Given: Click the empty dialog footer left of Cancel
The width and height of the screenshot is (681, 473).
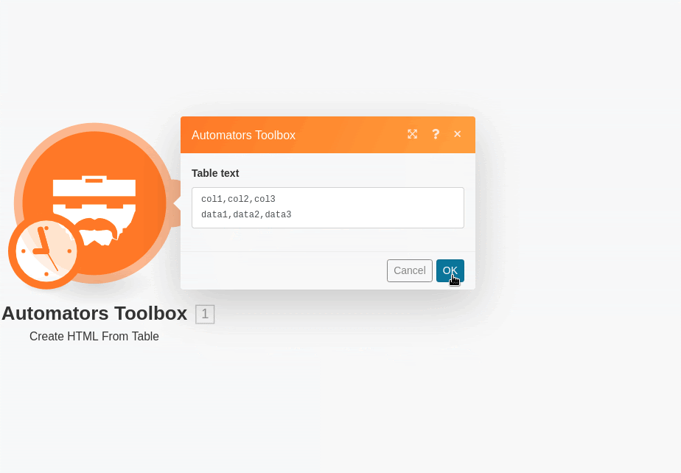Looking at the screenshot, I should pos(280,270).
